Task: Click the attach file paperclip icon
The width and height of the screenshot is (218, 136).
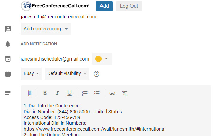Action: (30, 93)
